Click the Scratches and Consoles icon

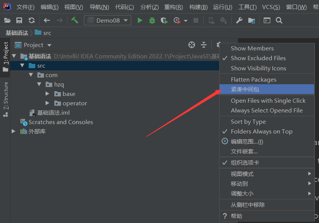[24, 122]
